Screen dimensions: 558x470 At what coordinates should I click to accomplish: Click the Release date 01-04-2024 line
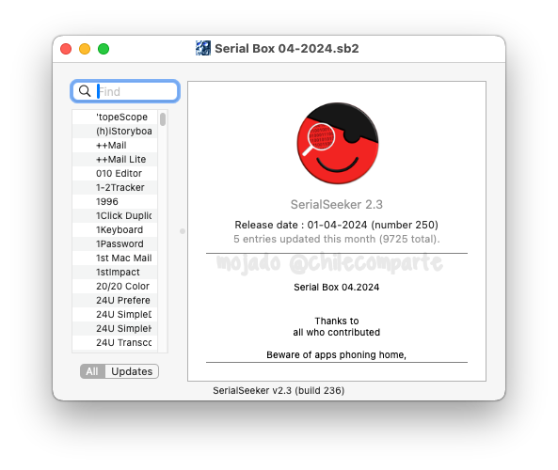tap(336, 225)
